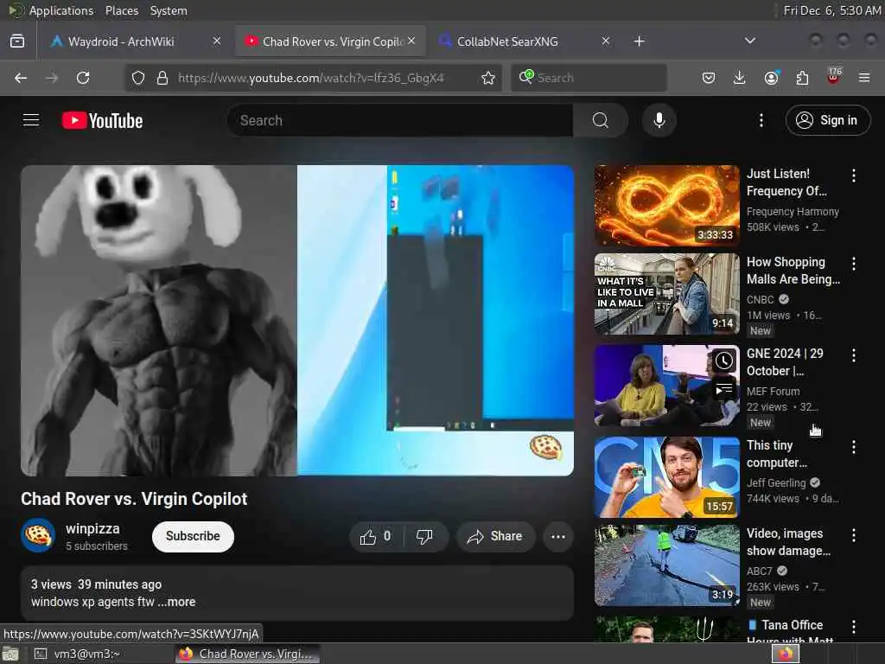Click the show desktop icon in taskbar
This screenshot has height=664, width=885.
tap(10, 654)
